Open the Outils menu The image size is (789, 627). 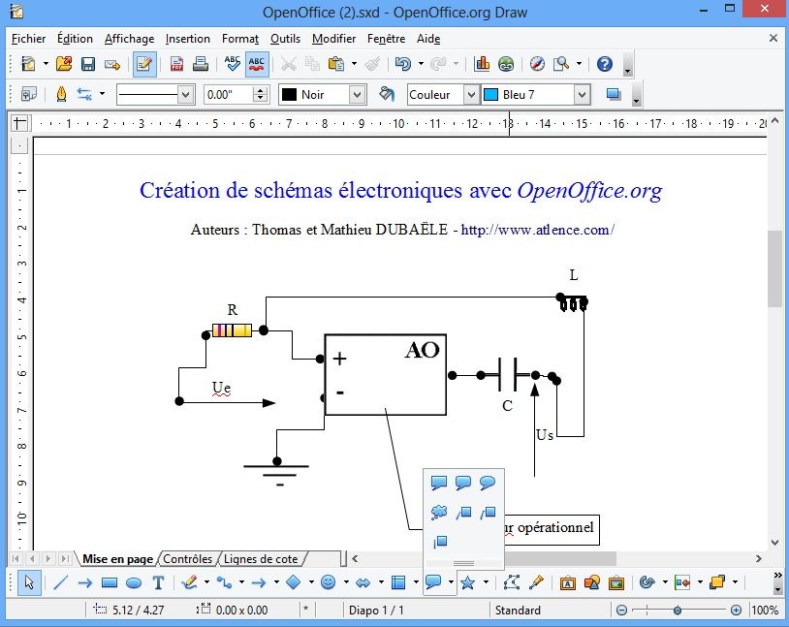click(285, 39)
